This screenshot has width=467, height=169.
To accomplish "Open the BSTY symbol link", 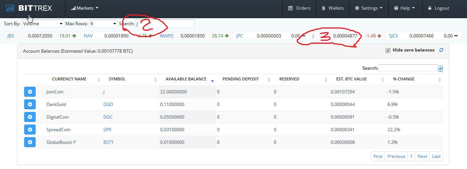I will [x=109, y=142].
